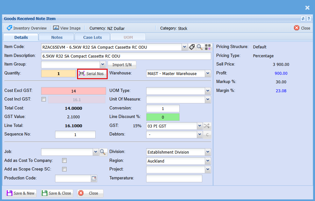Click the help question mark icon

308,19
